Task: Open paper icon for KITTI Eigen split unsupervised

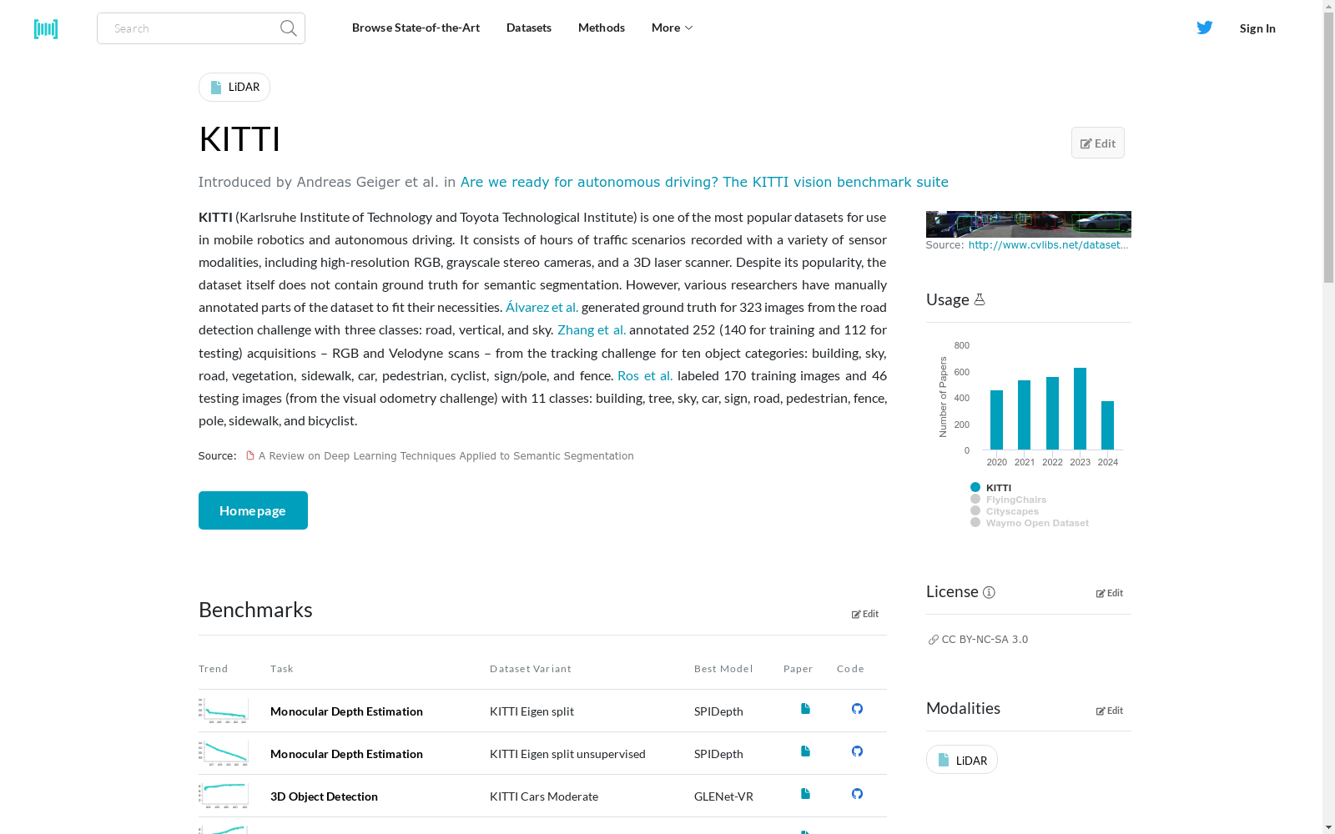Action: [x=805, y=751]
